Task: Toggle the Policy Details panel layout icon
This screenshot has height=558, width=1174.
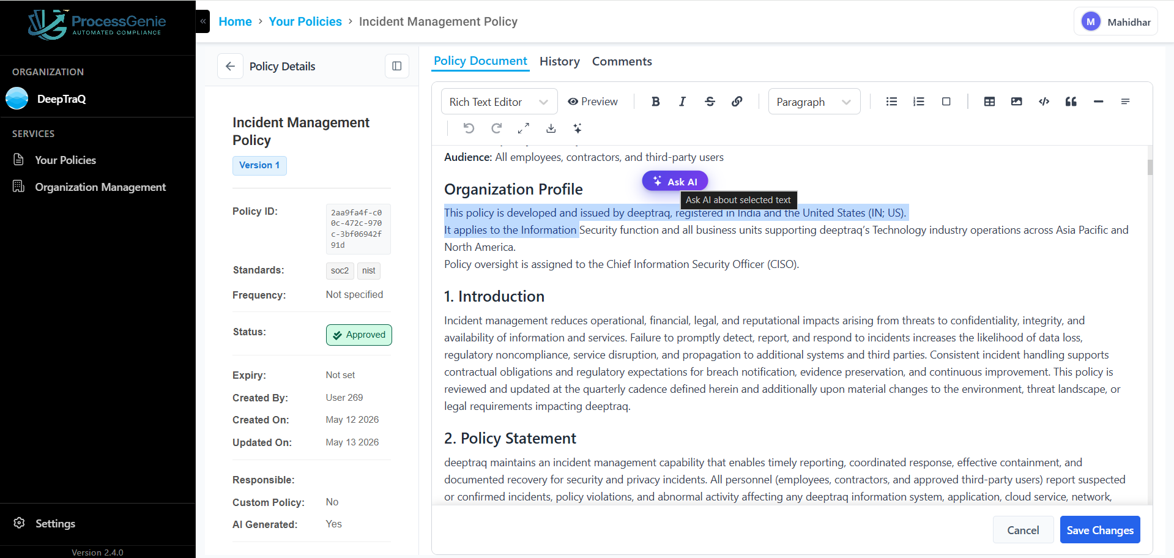Action: pyautogui.click(x=396, y=66)
